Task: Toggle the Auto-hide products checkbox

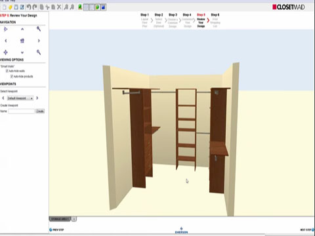Action: [12, 76]
